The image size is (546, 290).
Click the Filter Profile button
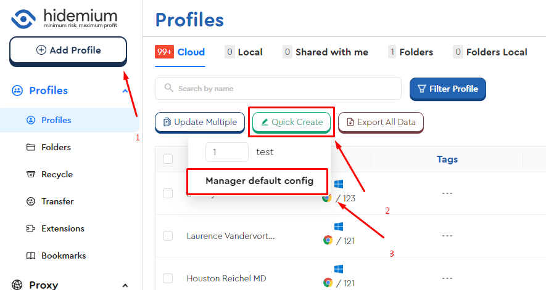point(448,89)
